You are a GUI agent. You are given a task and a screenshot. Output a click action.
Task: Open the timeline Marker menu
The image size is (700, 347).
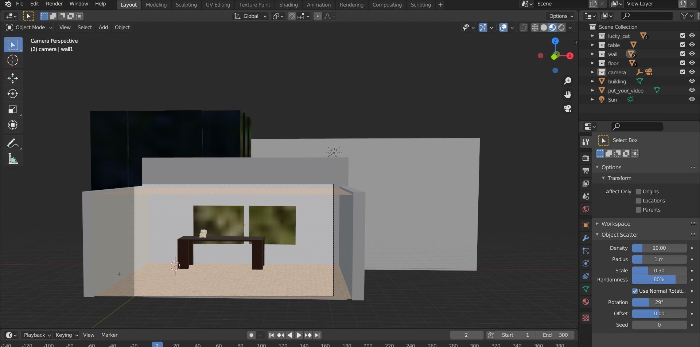click(109, 335)
